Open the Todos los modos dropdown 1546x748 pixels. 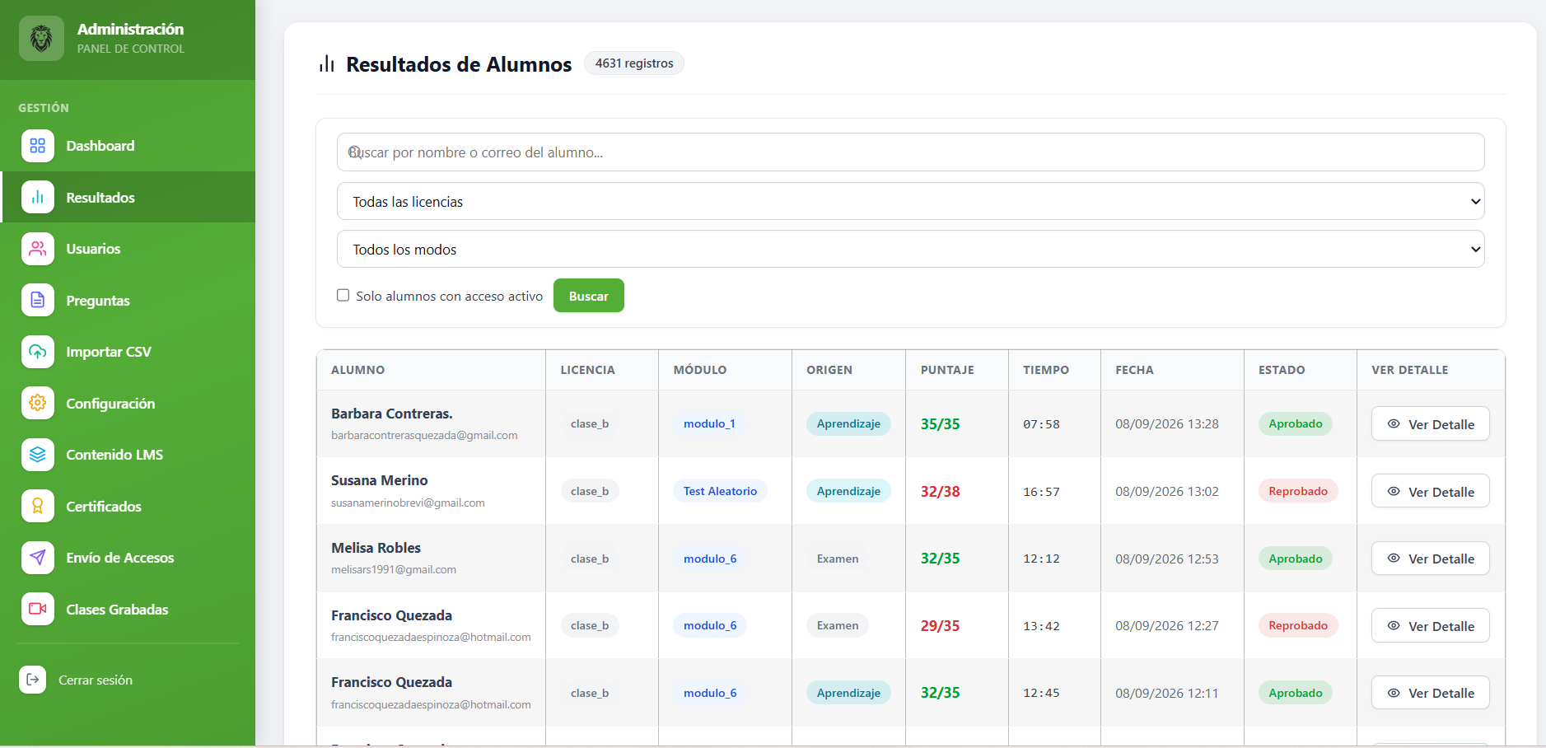coord(910,249)
